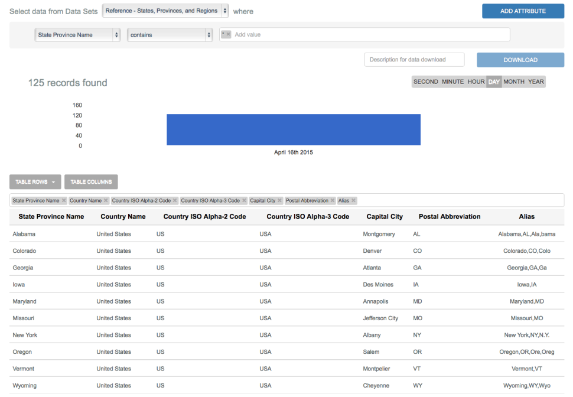Remove the Capital City column tag
Image resolution: width=573 pixels, height=397 pixels.
[x=279, y=201]
